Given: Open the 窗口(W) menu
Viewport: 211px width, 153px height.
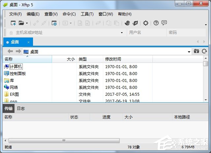Looking at the screenshot, I should point(105,14).
